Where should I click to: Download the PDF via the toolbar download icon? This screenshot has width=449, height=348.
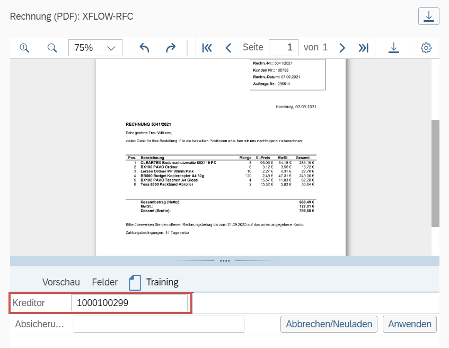pos(393,48)
